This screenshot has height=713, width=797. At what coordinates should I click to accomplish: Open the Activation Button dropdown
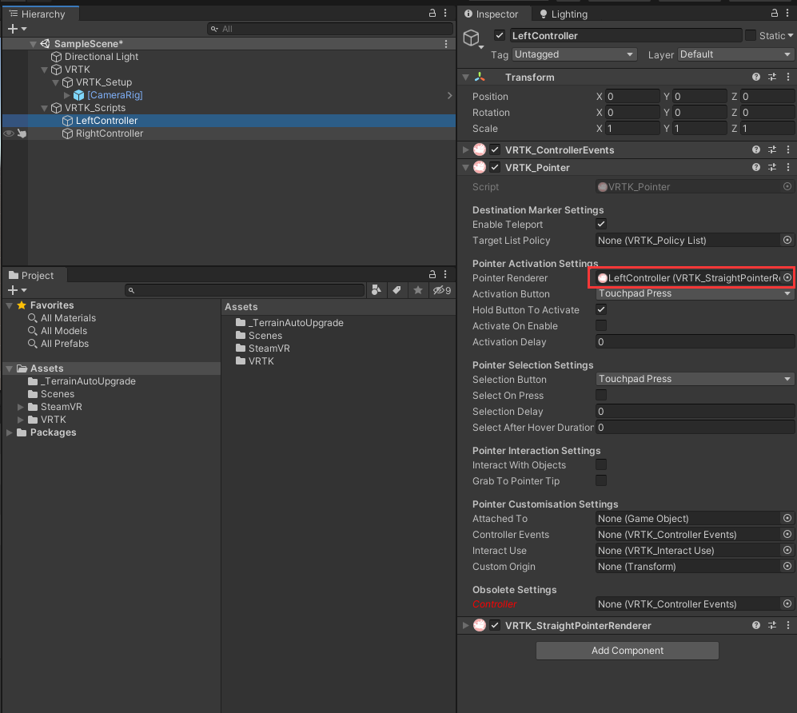(x=695, y=293)
